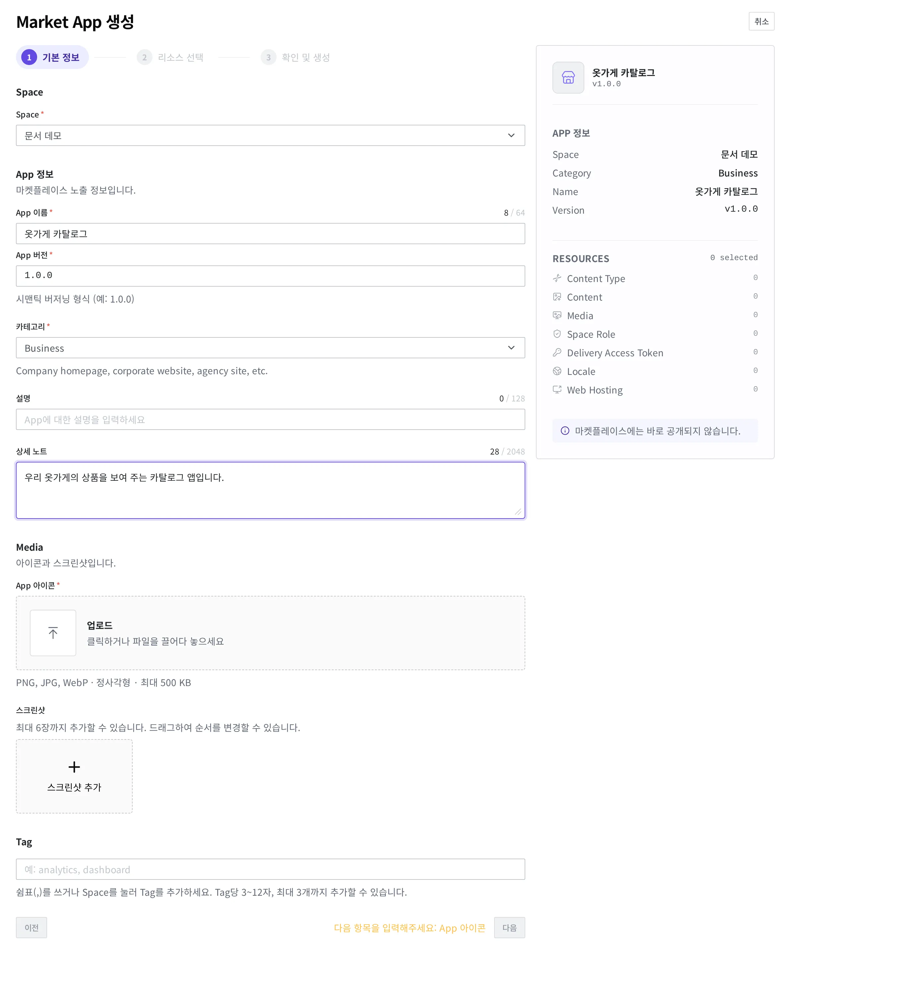
Task: Open the Space dropdown showing 문서 데모
Action: point(270,135)
